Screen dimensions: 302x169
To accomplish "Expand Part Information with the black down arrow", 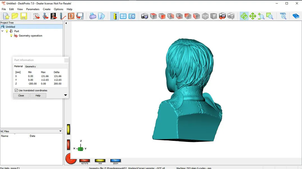I will tap(65, 95).
